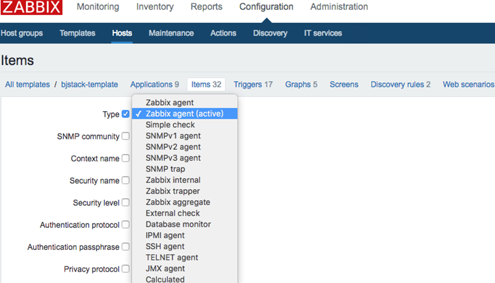Screen dimensions: 495x283
Task: Open the Monitoring menu
Action: point(98,7)
